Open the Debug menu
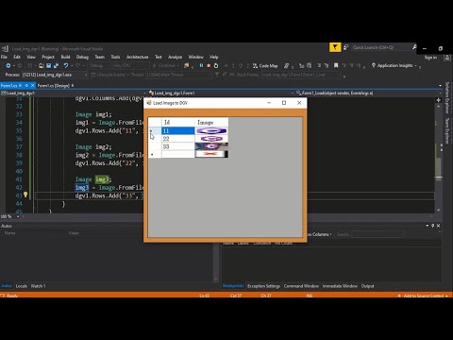This screenshot has height=340, width=453. (x=82, y=57)
